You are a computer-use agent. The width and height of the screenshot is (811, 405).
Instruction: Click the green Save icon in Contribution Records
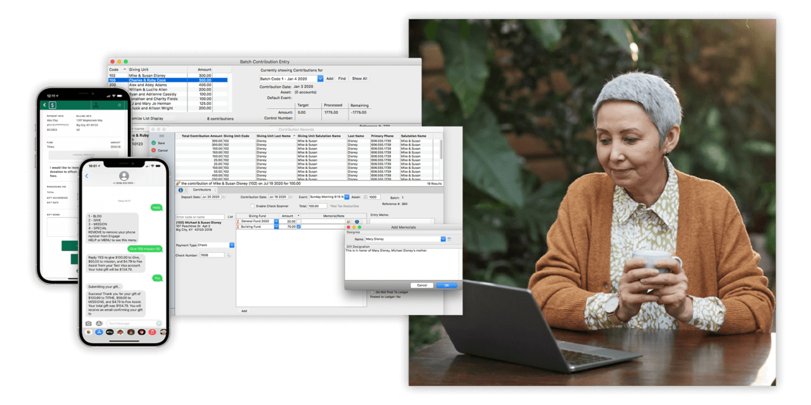click(154, 143)
